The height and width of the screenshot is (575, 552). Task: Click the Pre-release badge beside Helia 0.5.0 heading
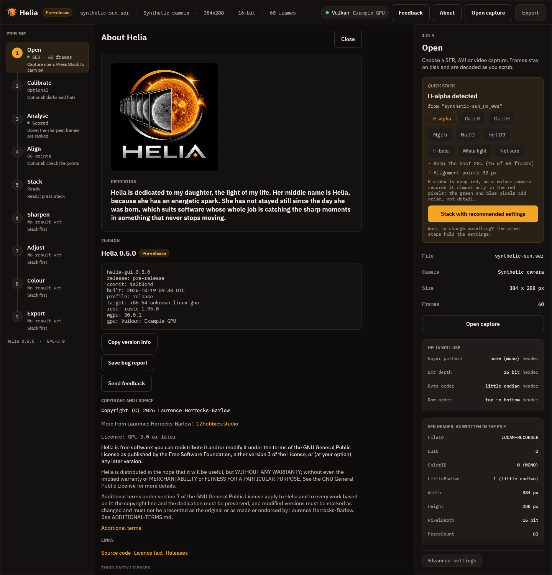coord(154,253)
